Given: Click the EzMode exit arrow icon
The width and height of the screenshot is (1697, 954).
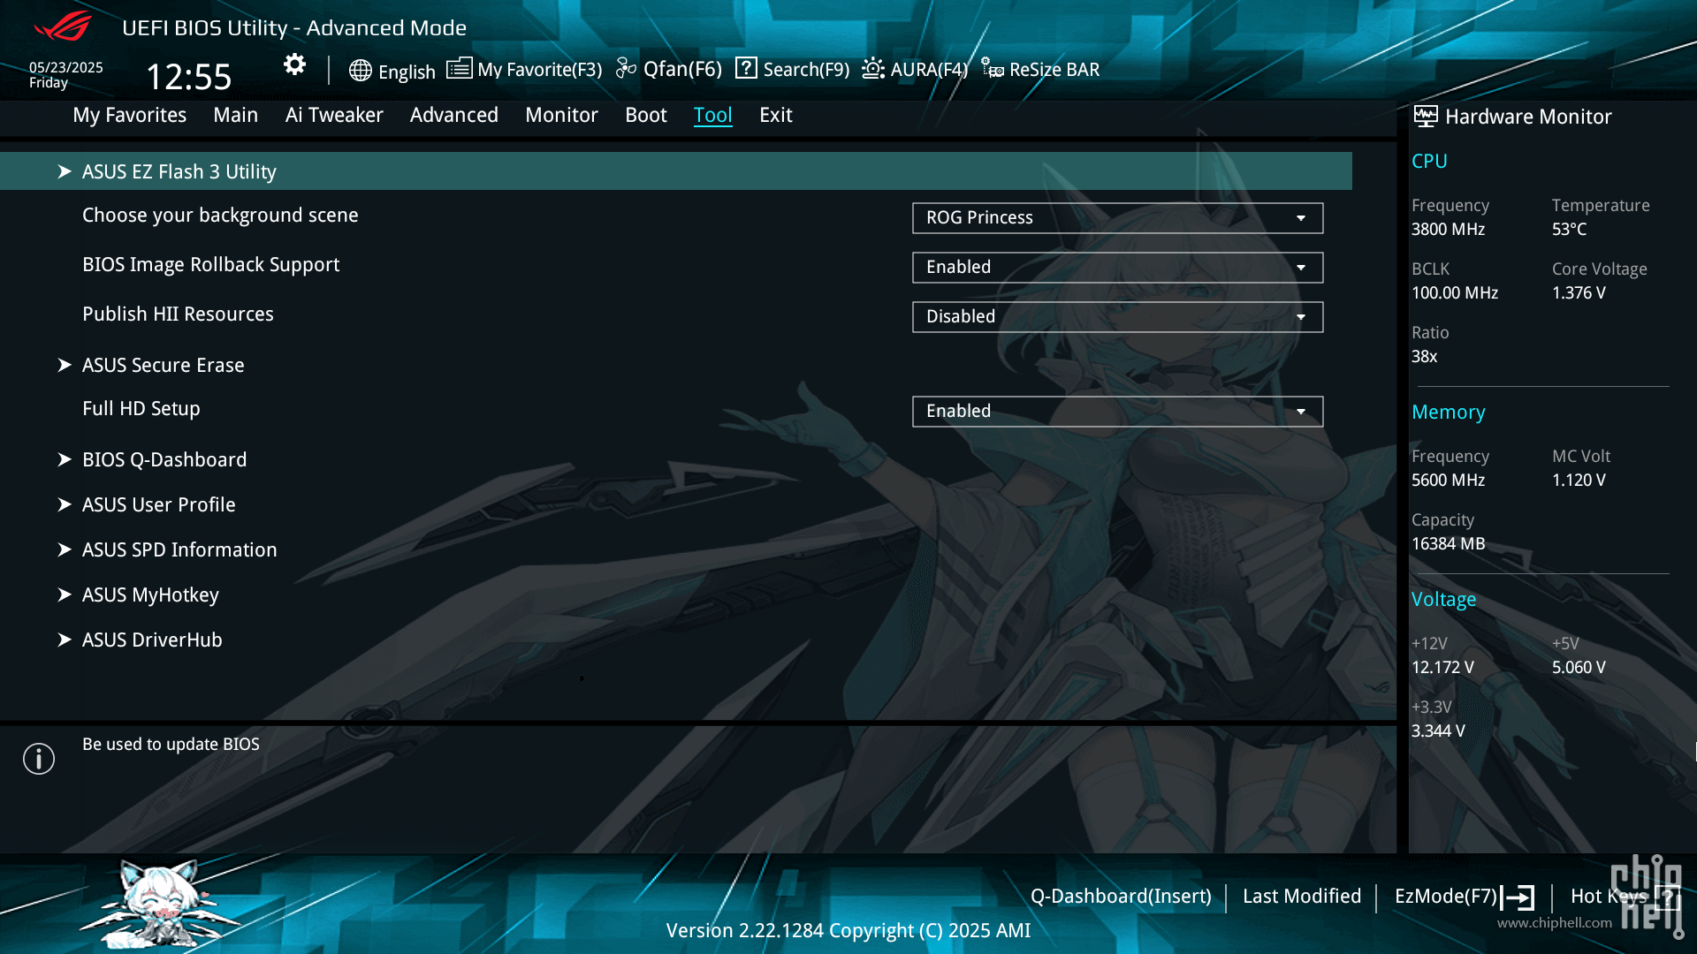Looking at the screenshot, I should (x=1518, y=897).
